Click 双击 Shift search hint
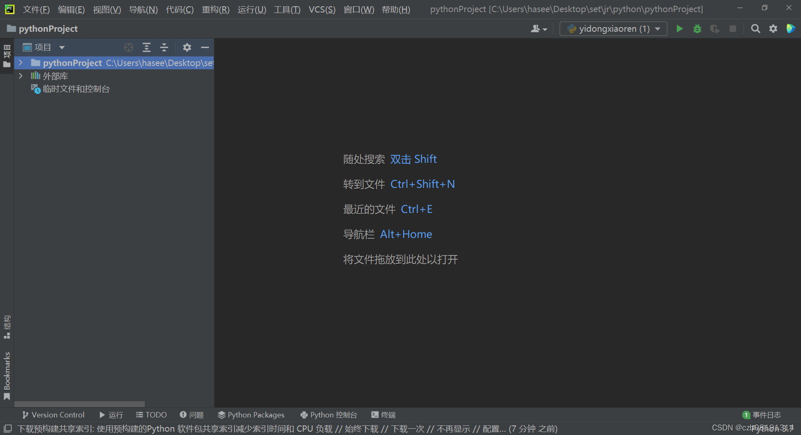 413,159
